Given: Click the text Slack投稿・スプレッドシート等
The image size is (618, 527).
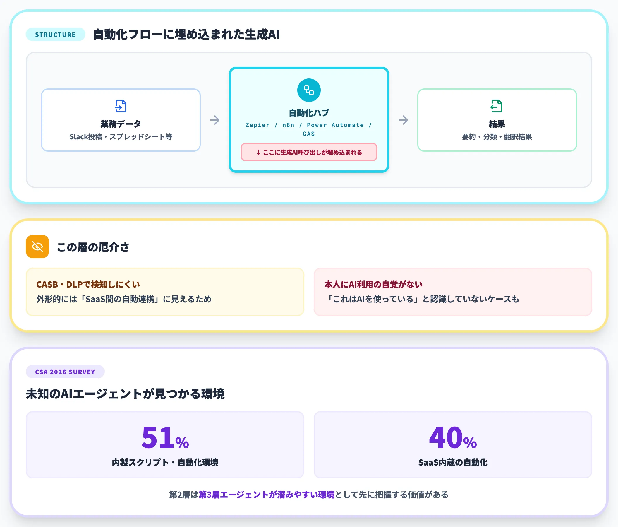Looking at the screenshot, I should pos(121,137).
